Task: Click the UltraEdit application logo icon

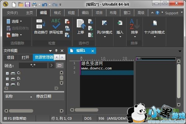Action: point(5,4)
